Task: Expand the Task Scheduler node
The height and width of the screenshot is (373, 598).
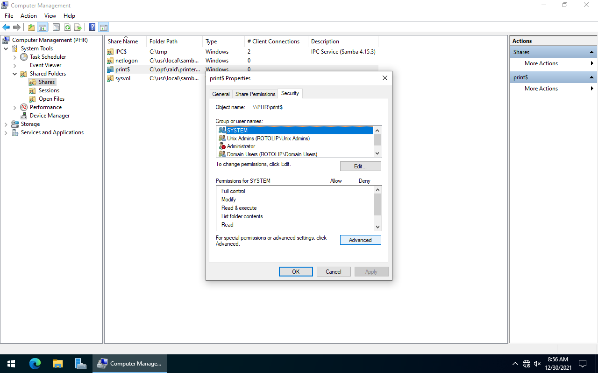Action: (x=15, y=57)
